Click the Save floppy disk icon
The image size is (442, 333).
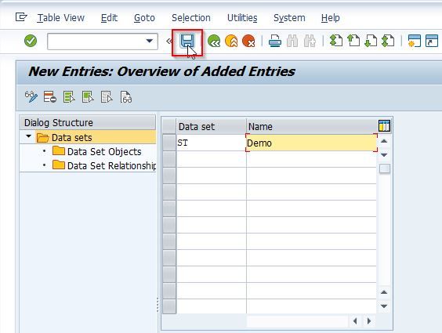(187, 42)
